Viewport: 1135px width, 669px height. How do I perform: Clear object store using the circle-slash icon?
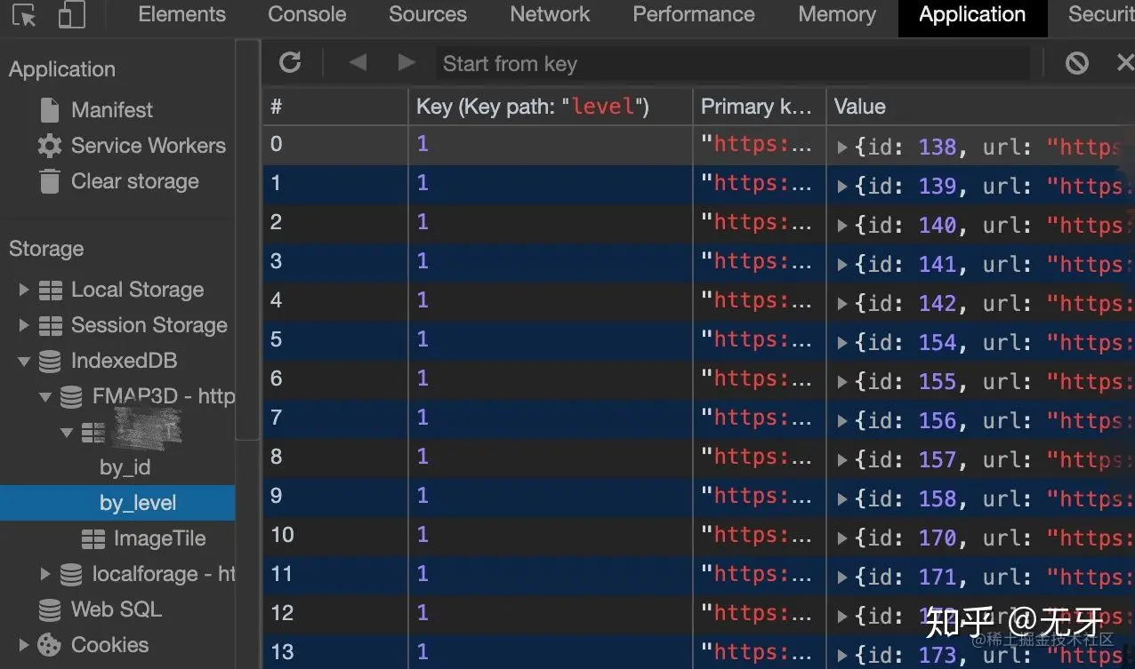tap(1077, 62)
